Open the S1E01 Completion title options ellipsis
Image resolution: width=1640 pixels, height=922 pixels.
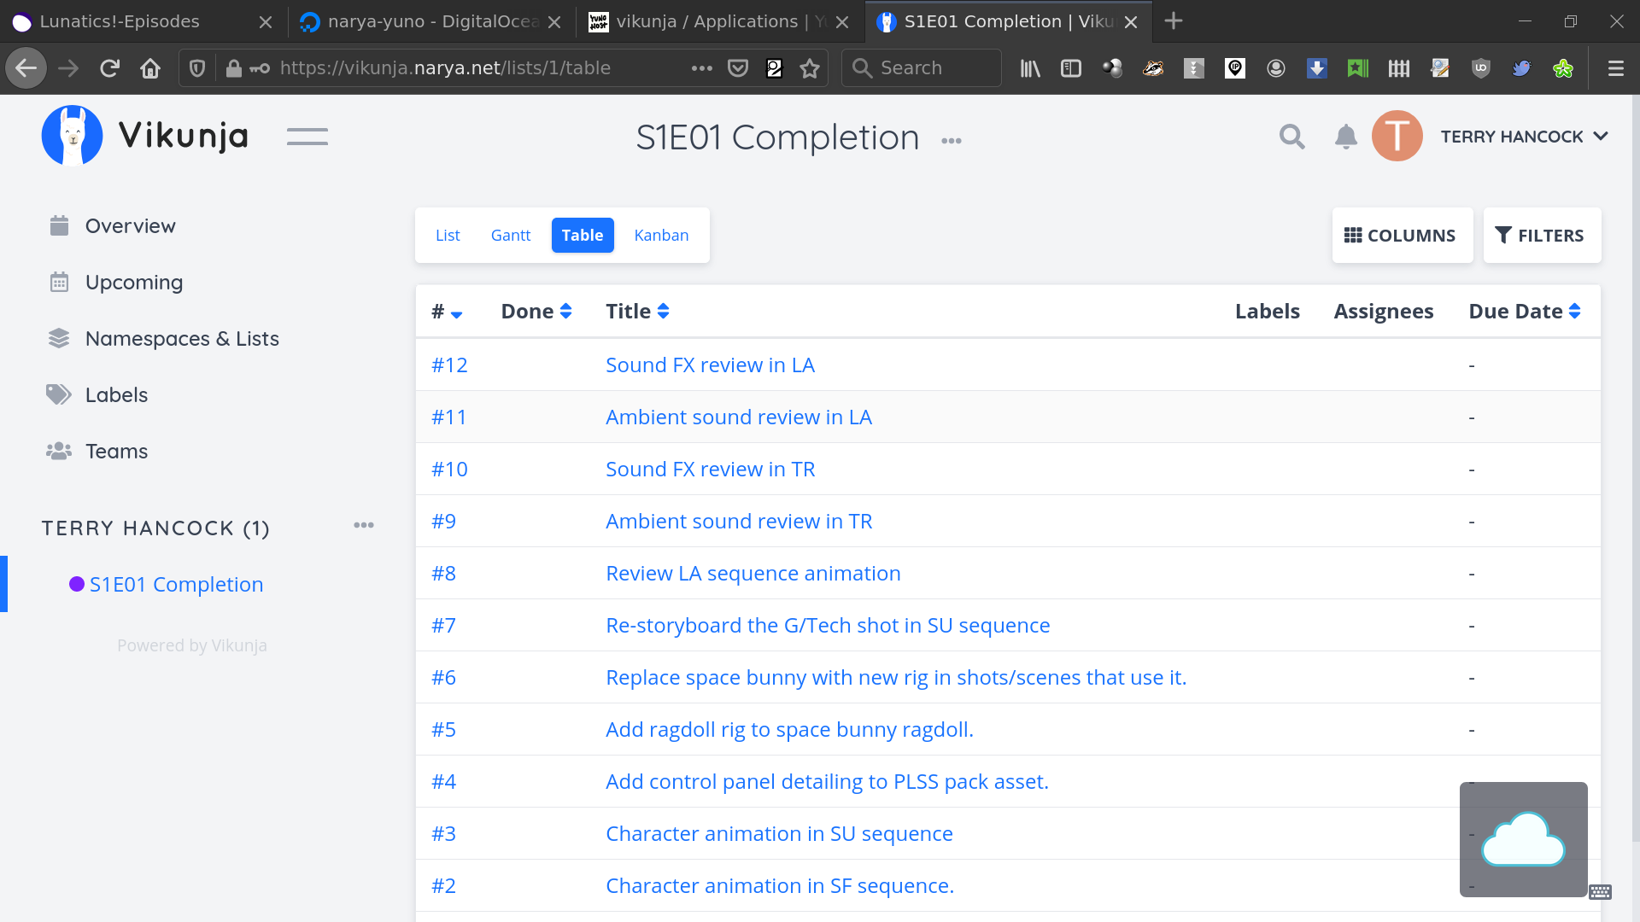click(952, 141)
